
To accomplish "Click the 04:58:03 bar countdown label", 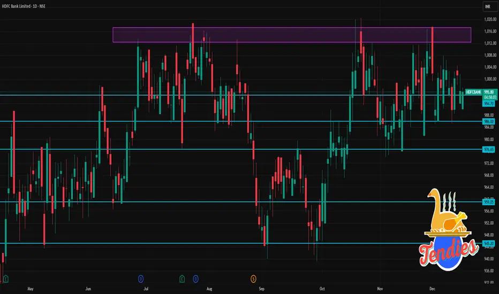I will (489, 97).
